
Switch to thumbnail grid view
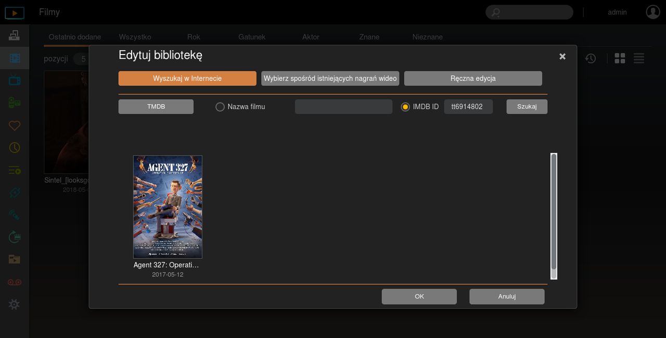coord(620,58)
